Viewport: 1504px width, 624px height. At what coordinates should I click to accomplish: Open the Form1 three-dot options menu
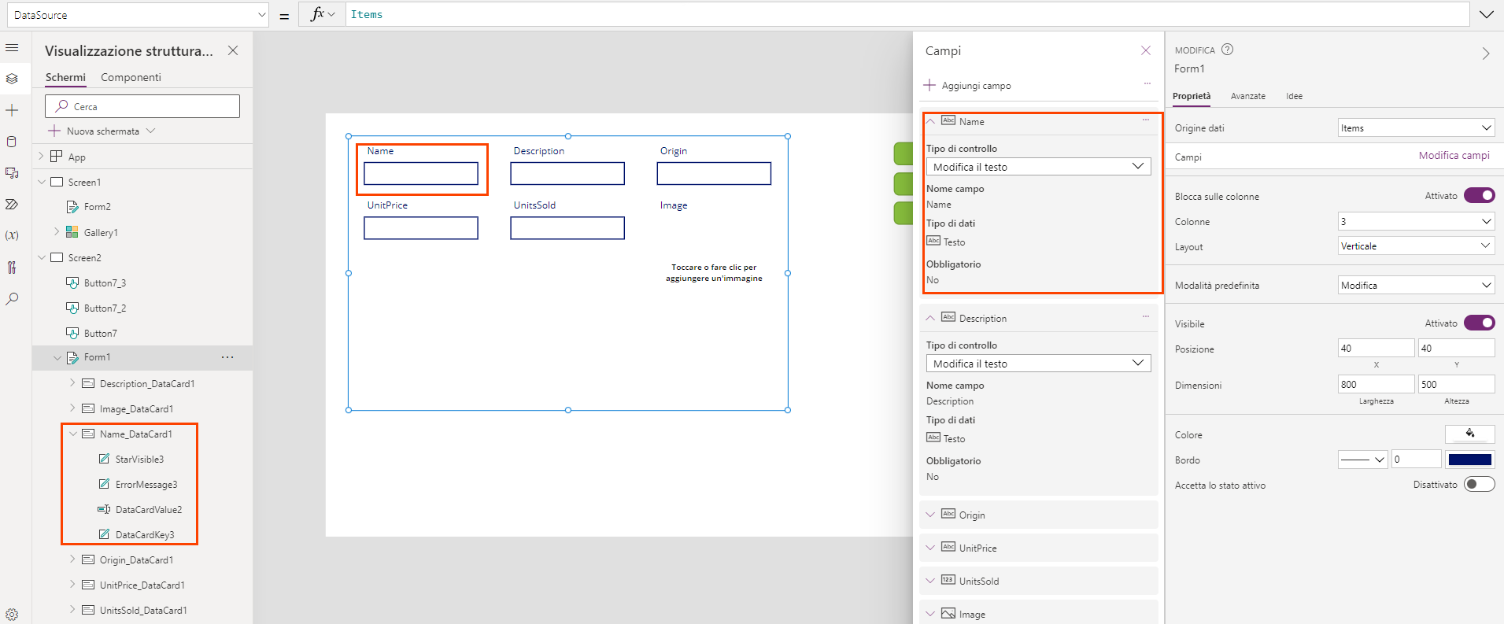click(x=227, y=357)
